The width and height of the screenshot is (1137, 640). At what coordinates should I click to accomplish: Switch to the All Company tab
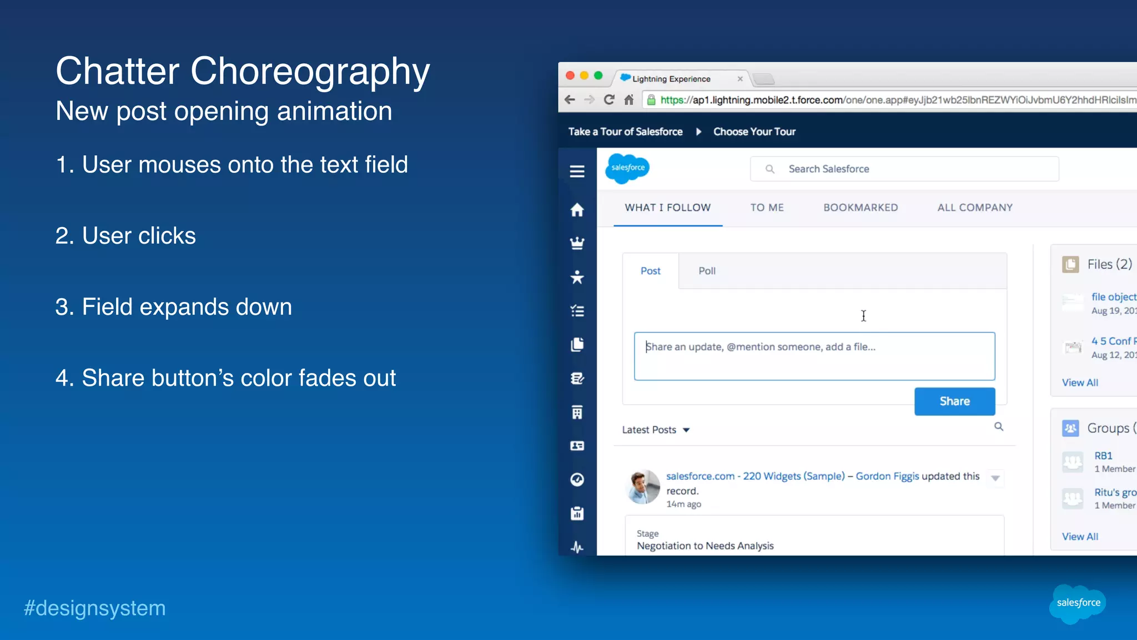pos(975,208)
